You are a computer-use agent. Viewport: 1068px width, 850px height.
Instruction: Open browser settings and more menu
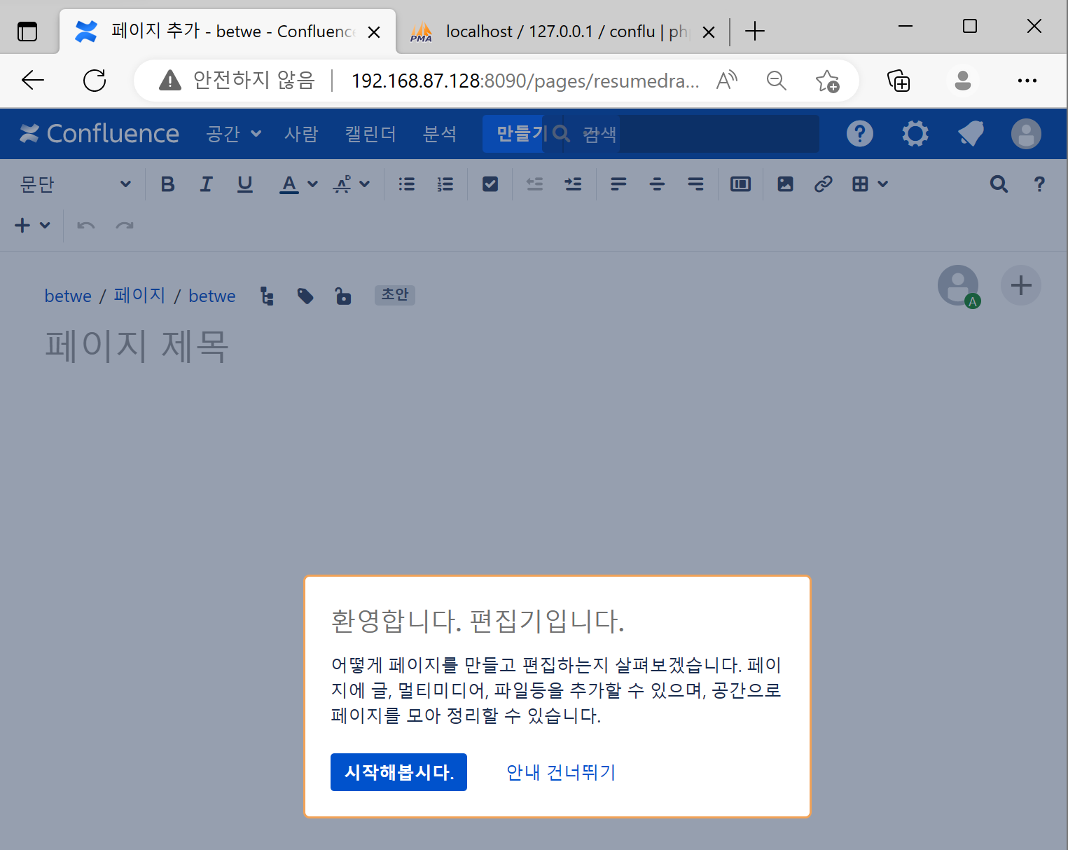coord(1027,81)
